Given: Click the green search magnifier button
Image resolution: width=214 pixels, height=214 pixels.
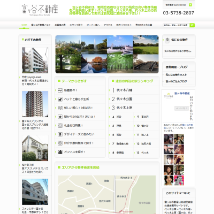Looking at the screenshot, I should tap(192, 25).
